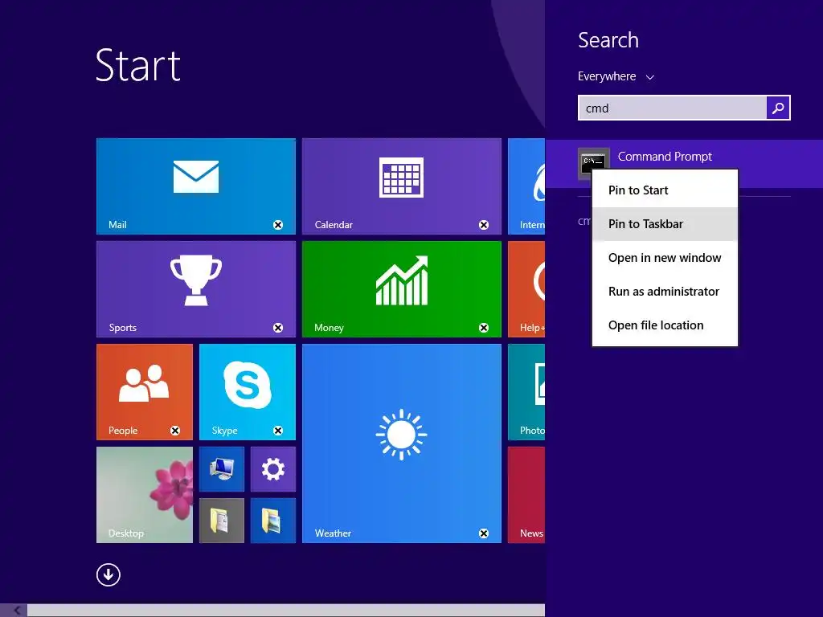Choose Pin to Start
This screenshot has height=617, width=823.
(665, 190)
